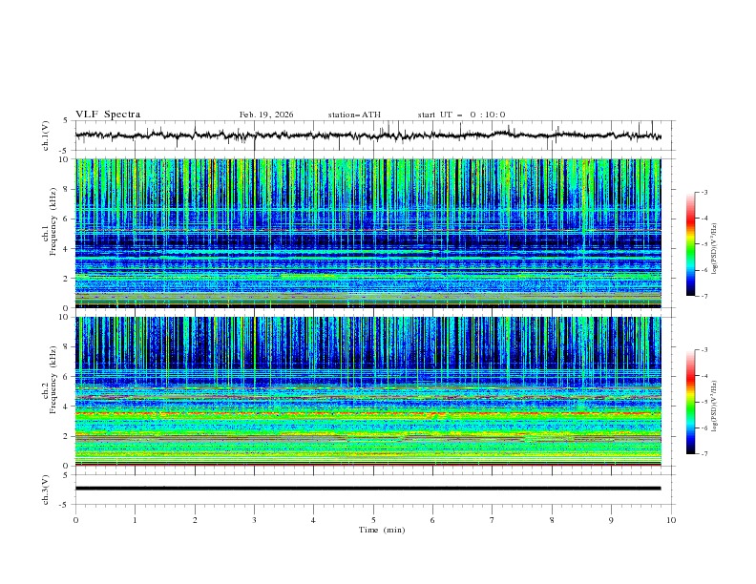
Task: Click the ch.3 flat black waveform band
Action: click(368, 488)
